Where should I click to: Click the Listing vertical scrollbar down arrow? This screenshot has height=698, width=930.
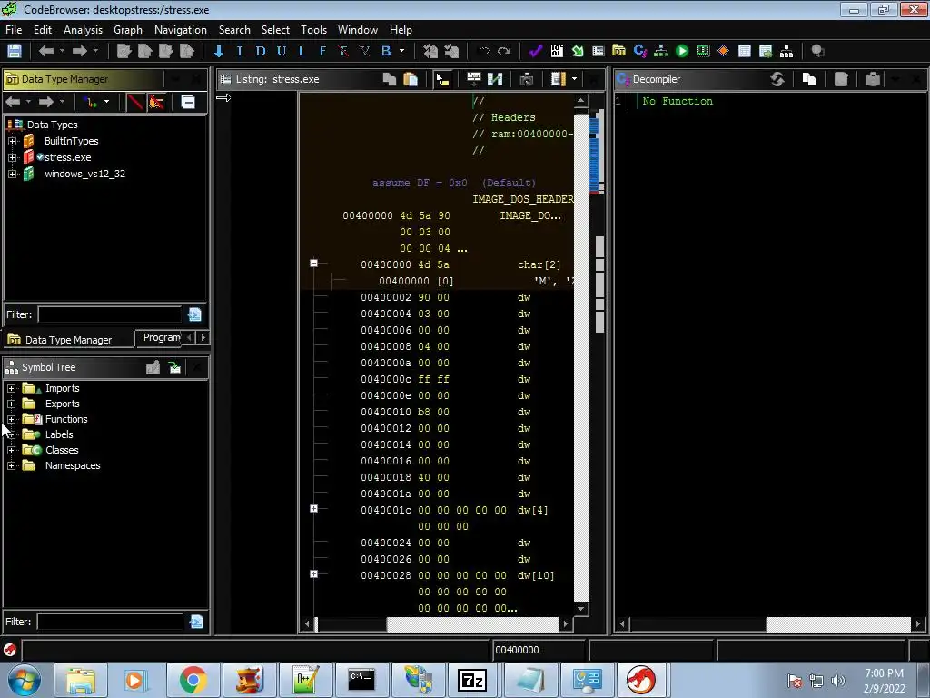[x=580, y=608]
